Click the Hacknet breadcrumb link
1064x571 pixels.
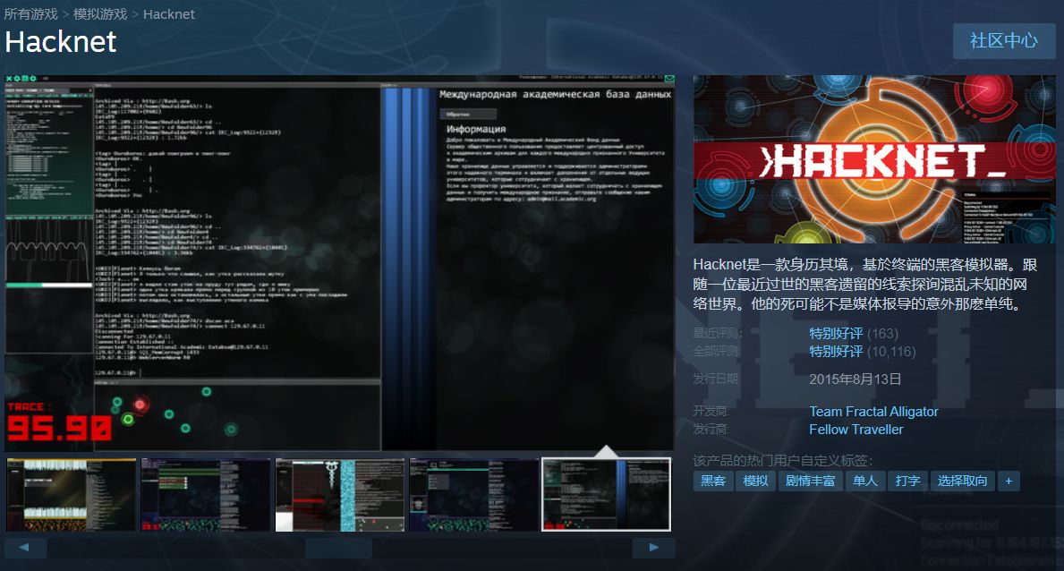point(169,14)
